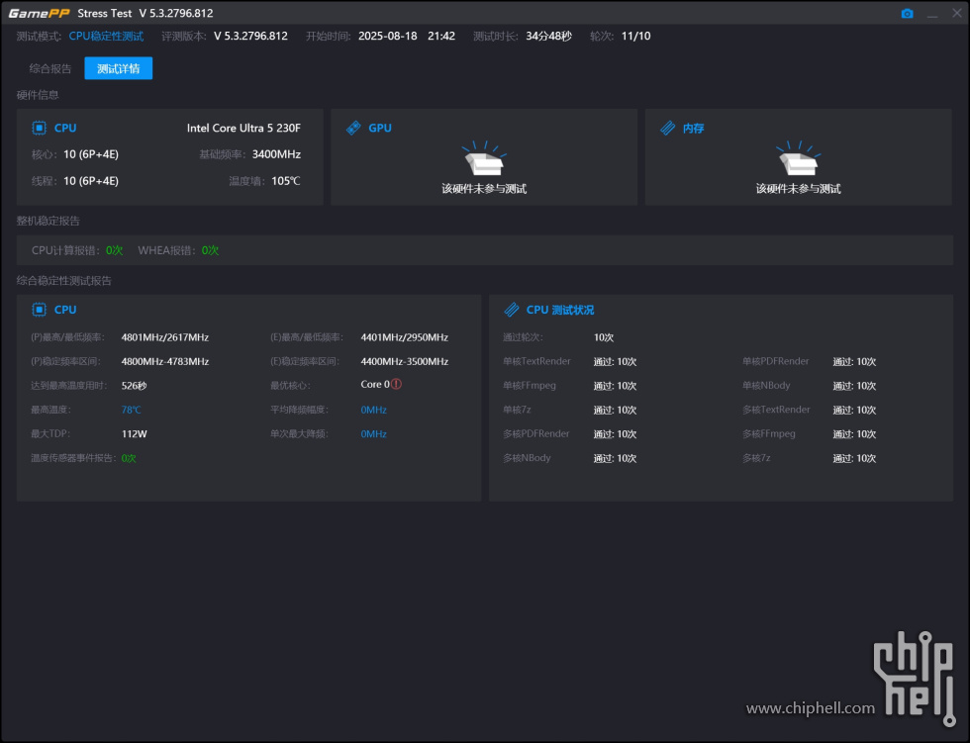Click the icon beside CPU 测试状况
This screenshot has width=970, height=743.
[x=512, y=310]
